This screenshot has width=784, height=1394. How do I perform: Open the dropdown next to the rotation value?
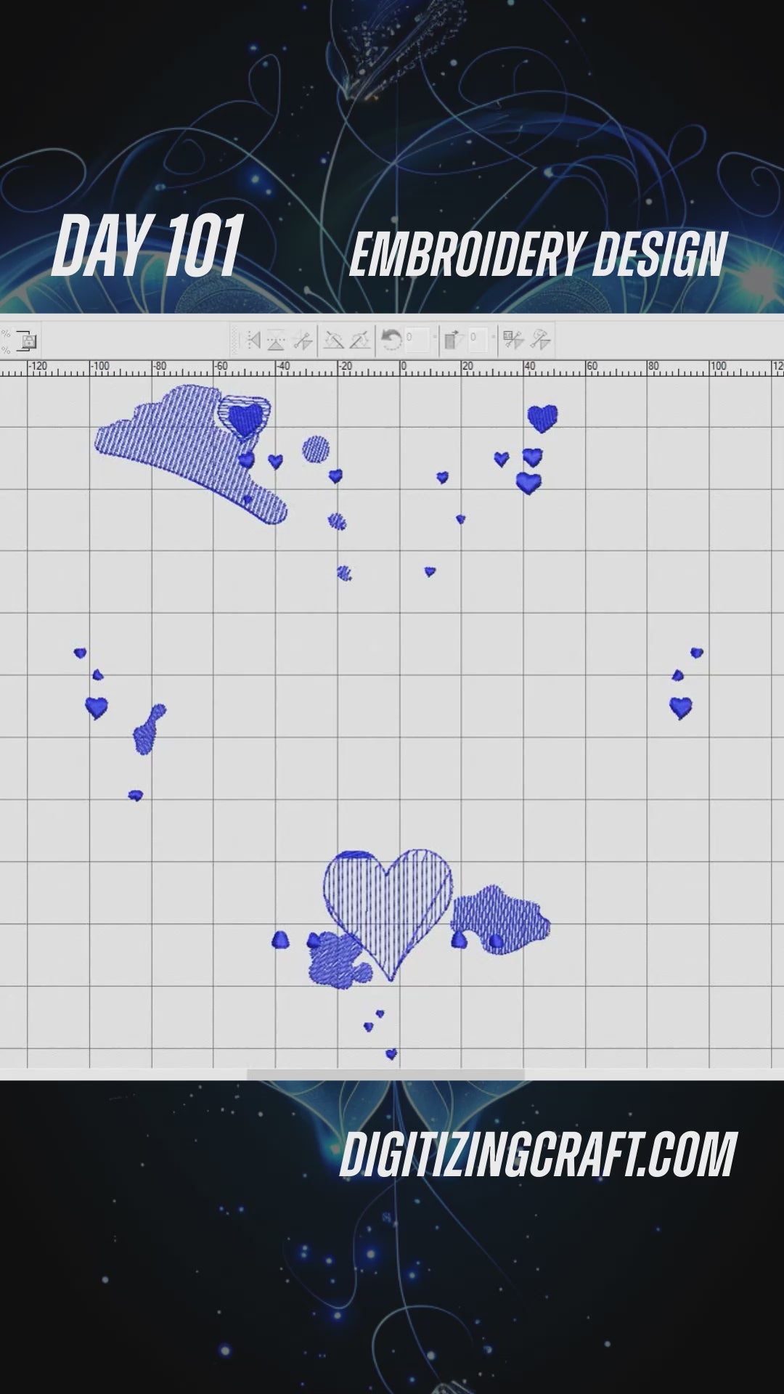433,340
